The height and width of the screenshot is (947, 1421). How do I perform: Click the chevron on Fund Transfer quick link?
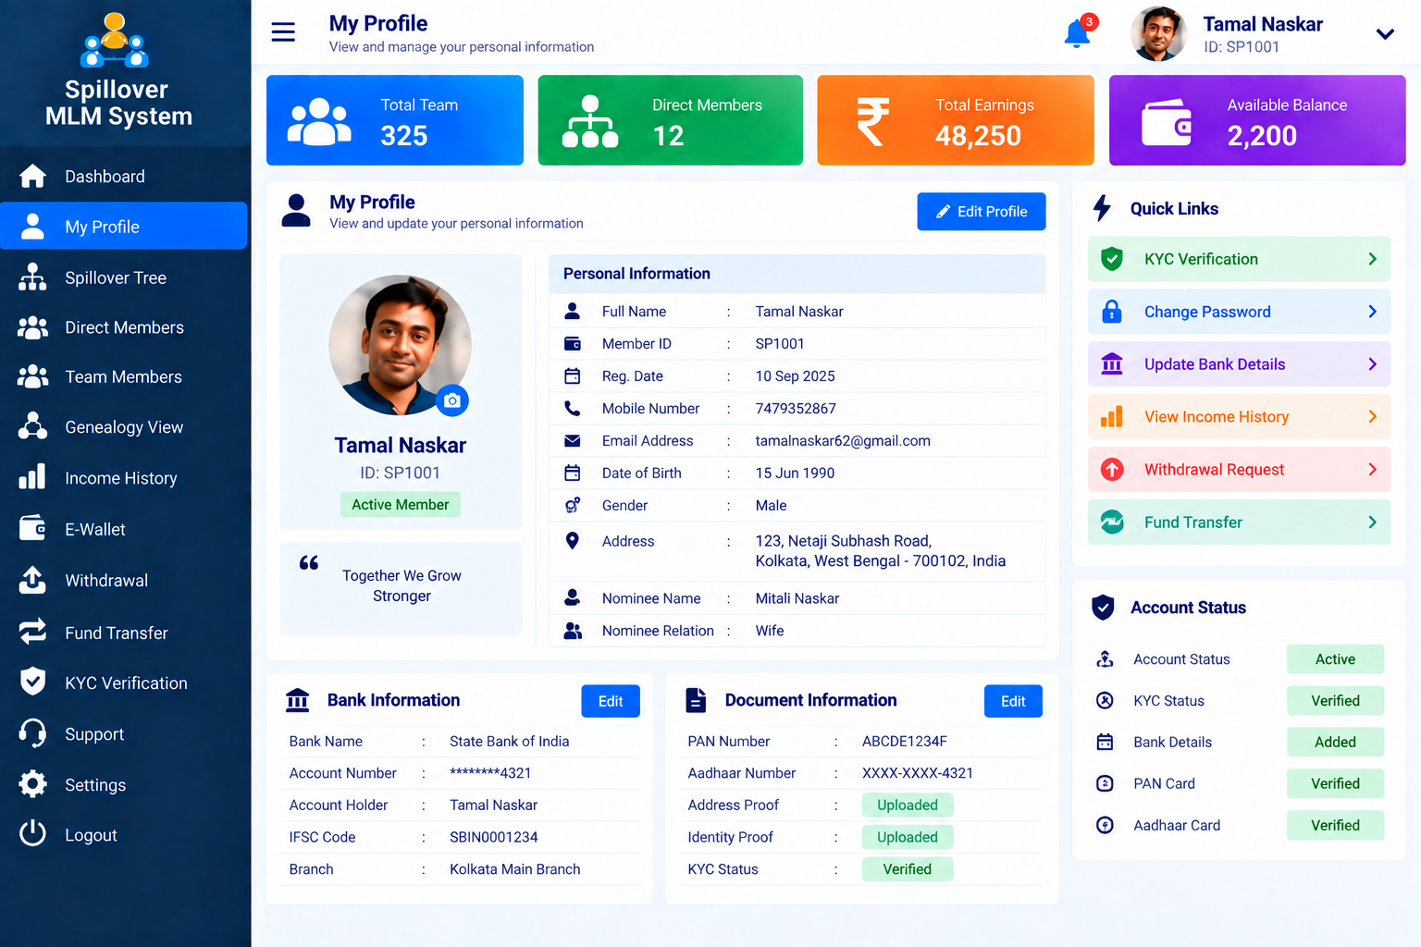click(x=1373, y=523)
